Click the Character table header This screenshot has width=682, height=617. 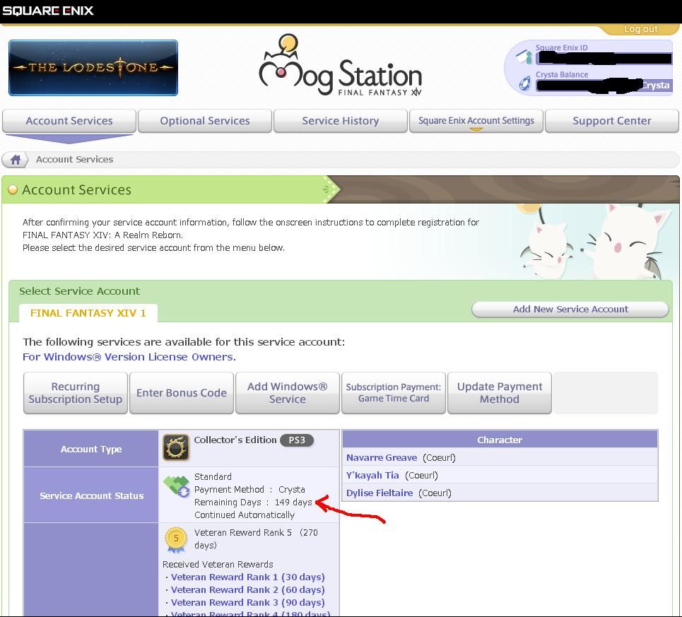click(x=500, y=440)
